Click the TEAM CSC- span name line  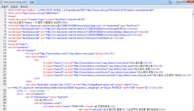tap(79, 106)
